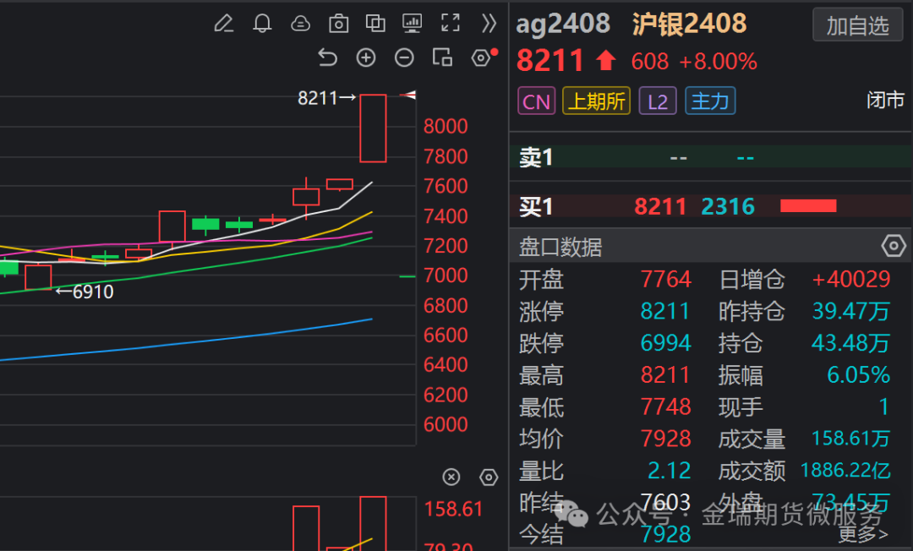913x551 pixels.
Task: Click the 上期所 exchange tag
Action: pos(596,101)
